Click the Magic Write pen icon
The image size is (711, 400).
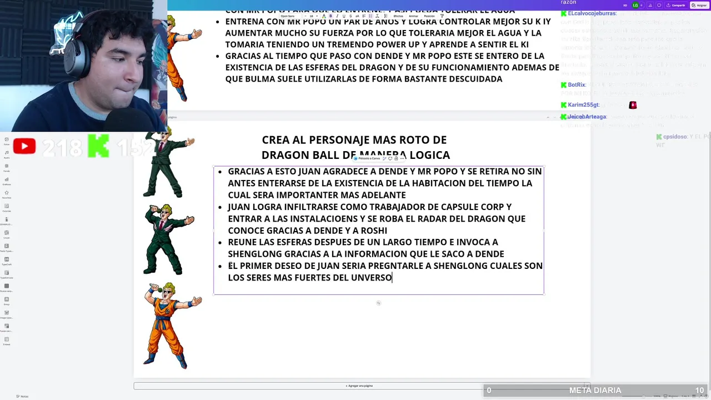click(x=384, y=158)
